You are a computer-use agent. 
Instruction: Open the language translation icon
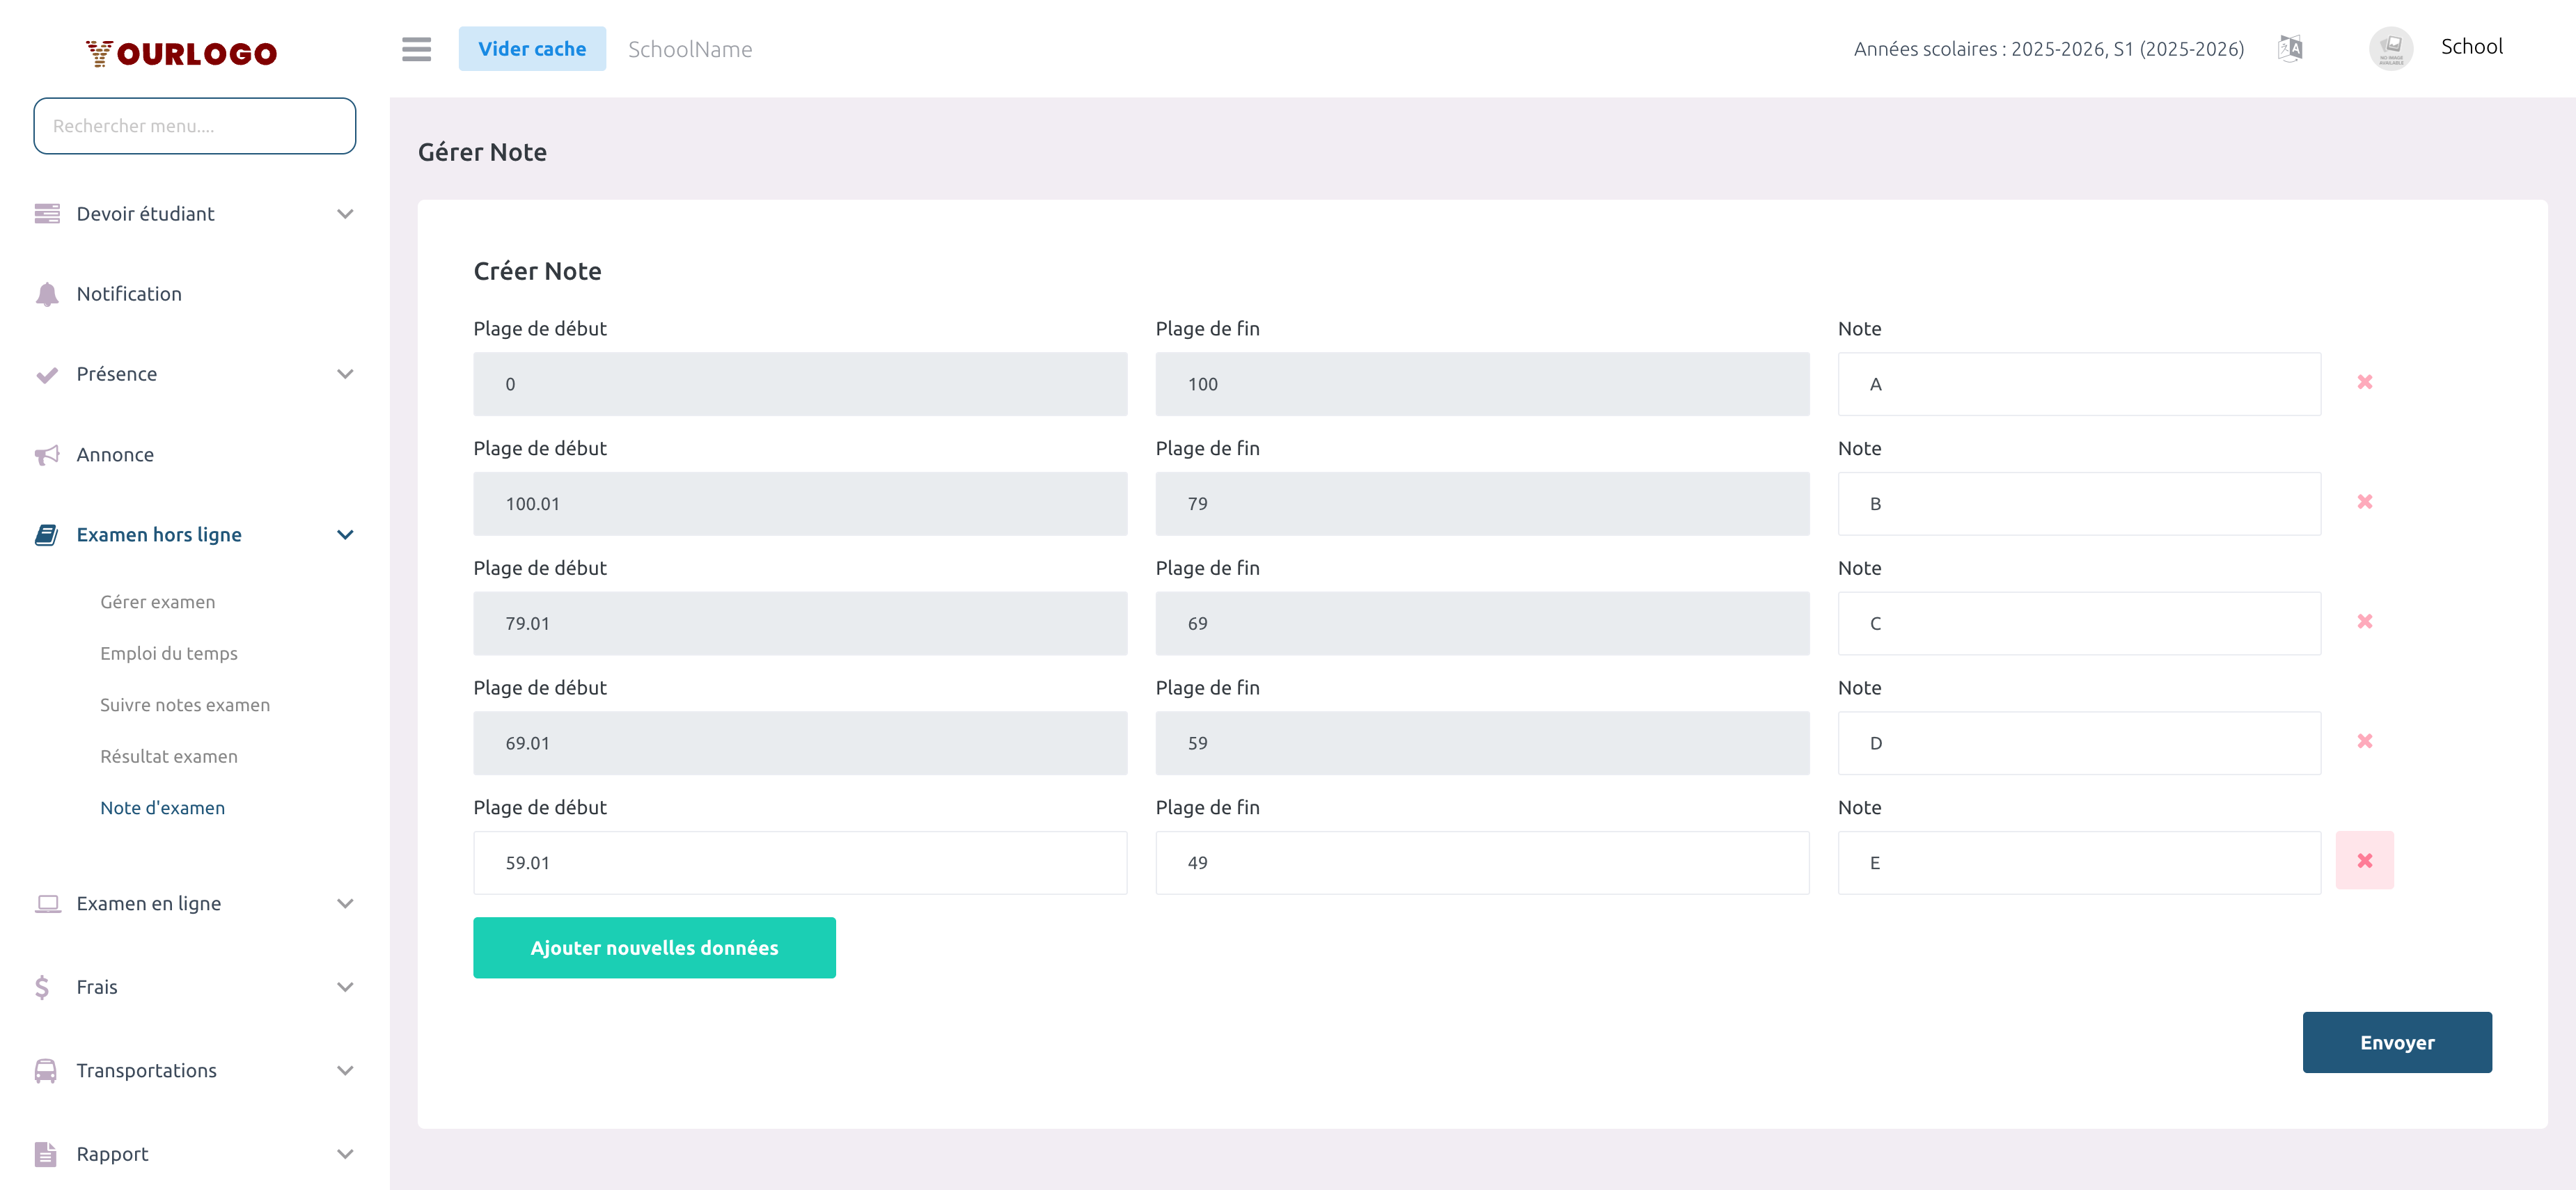tap(2290, 48)
